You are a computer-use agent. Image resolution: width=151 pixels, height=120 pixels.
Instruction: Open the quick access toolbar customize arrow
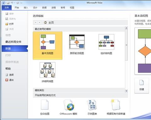click(21, 3)
